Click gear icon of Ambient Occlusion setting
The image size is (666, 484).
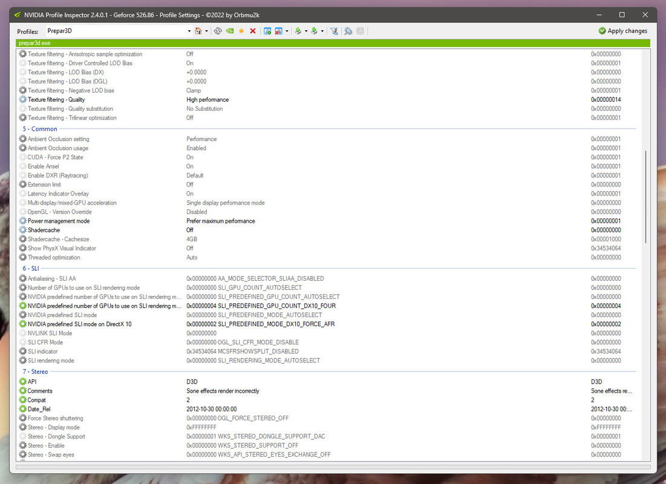tap(23, 139)
